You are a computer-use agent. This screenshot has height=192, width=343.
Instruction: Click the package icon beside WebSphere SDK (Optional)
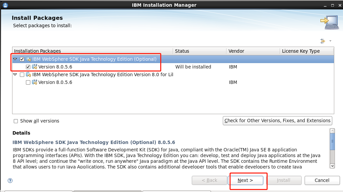(x=29, y=59)
